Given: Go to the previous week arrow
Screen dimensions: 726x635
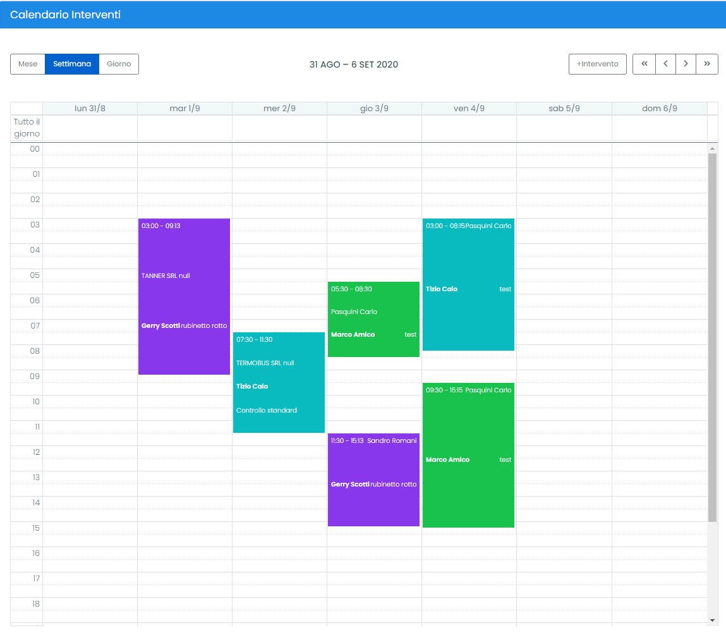Looking at the screenshot, I should tap(665, 64).
